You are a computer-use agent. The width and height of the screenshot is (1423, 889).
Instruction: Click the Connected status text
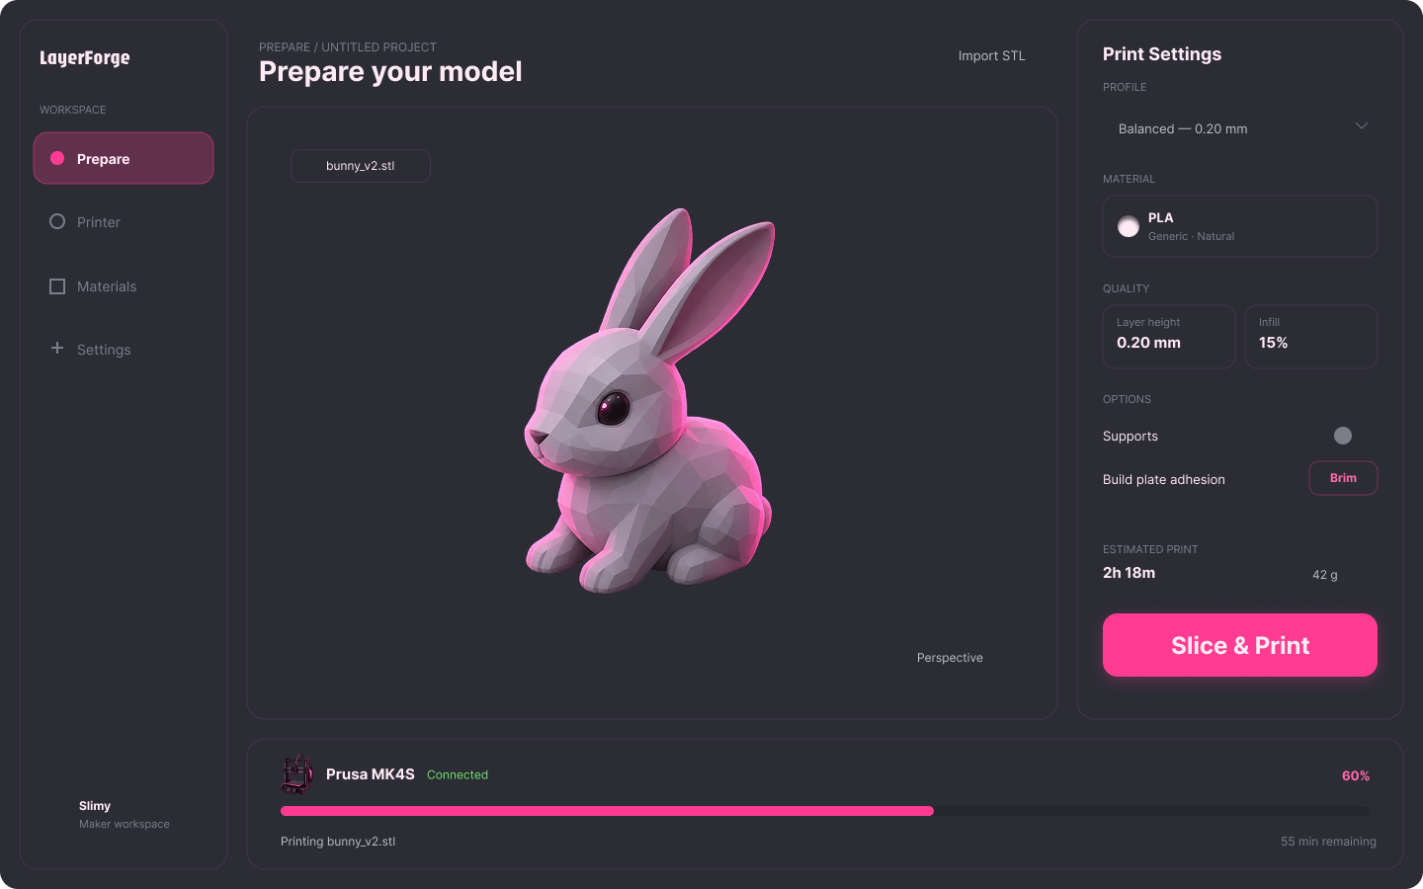(458, 774)
